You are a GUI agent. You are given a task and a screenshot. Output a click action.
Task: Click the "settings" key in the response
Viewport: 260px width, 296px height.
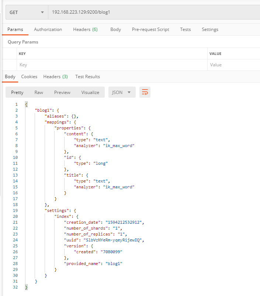(x=58, y=210)
